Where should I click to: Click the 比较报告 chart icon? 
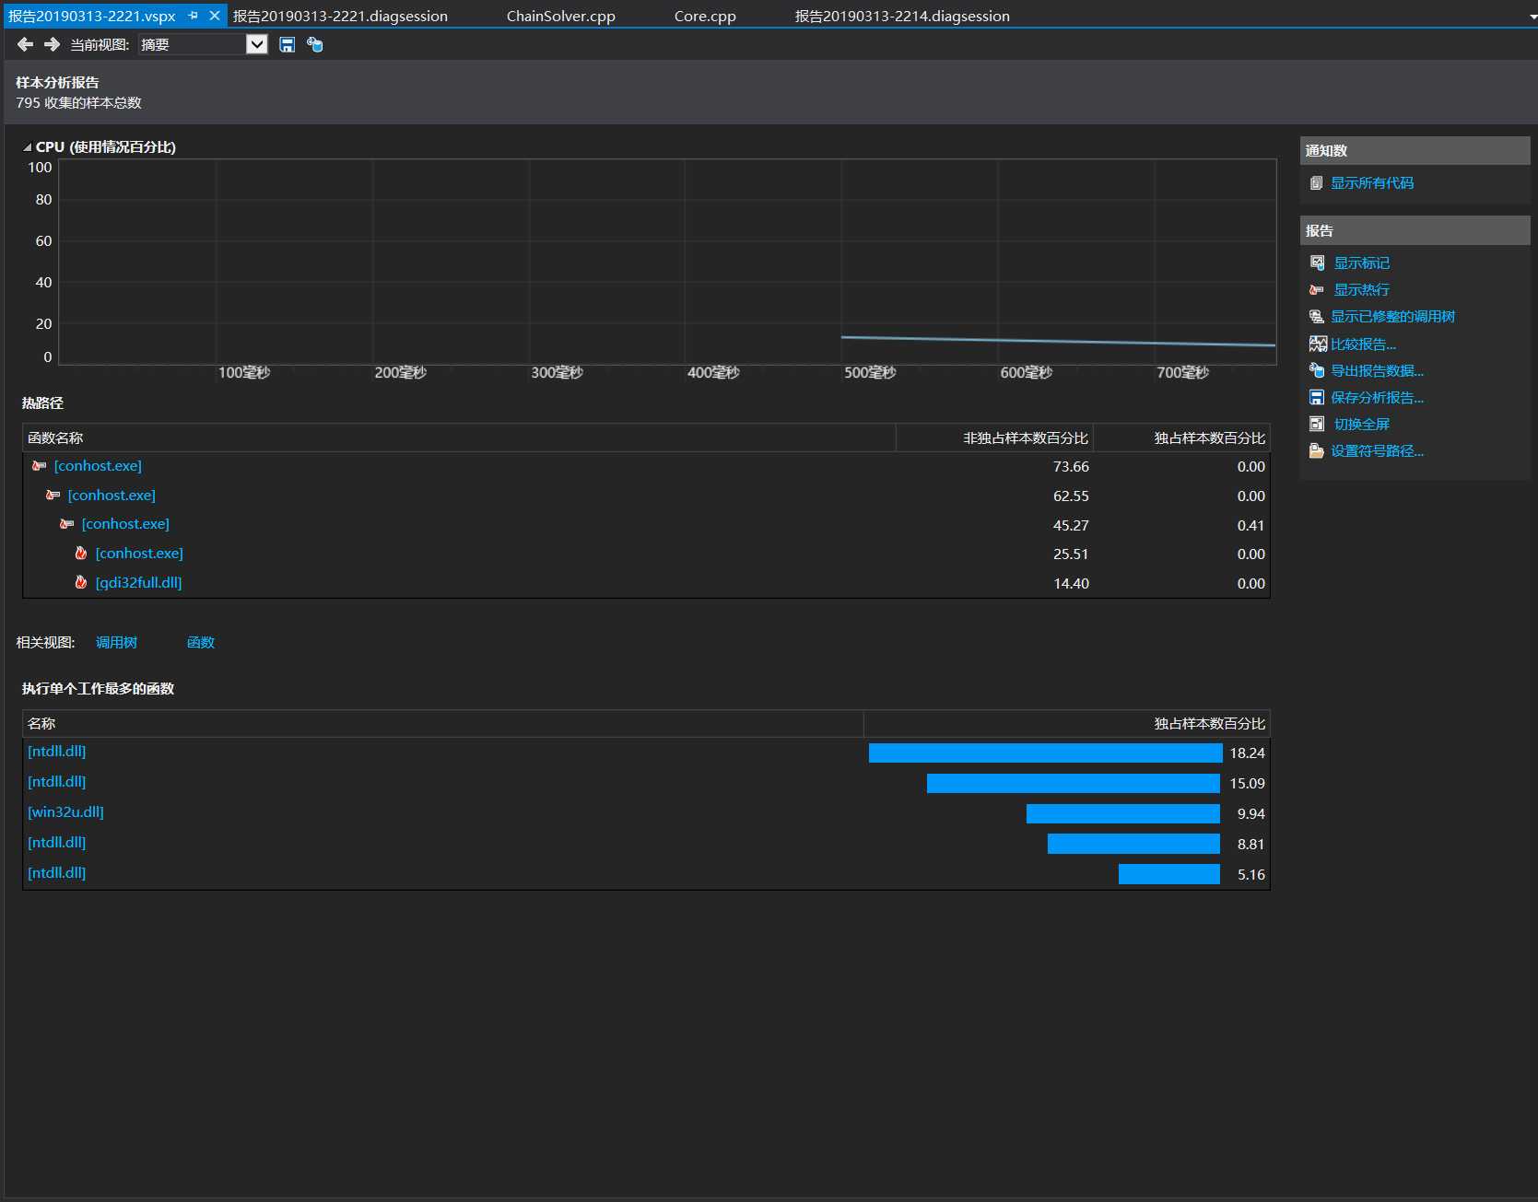pyautogui.click(x=1318, y=344)
